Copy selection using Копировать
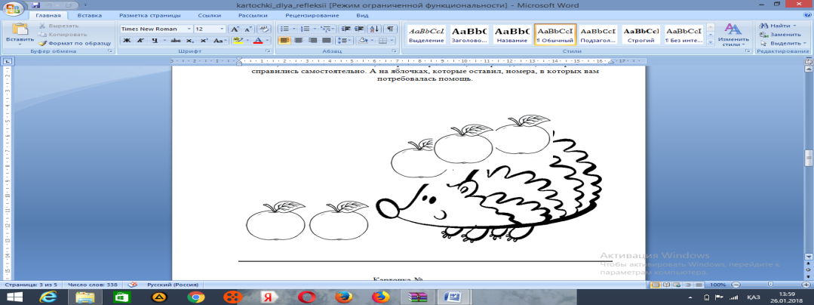The height and width of the screenshot is (305, 814). coord(62,34)
